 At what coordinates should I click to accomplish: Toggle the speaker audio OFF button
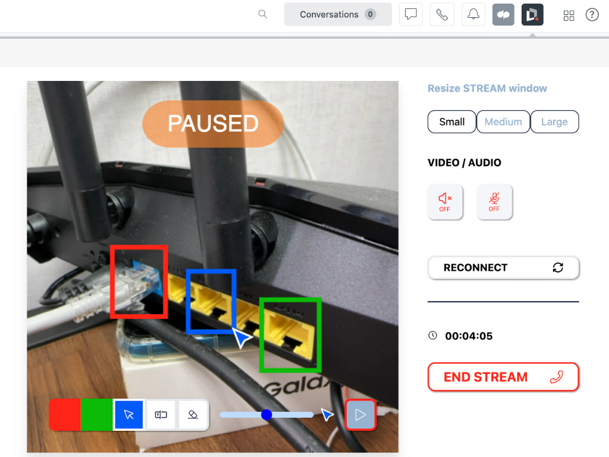pos(445,202)
